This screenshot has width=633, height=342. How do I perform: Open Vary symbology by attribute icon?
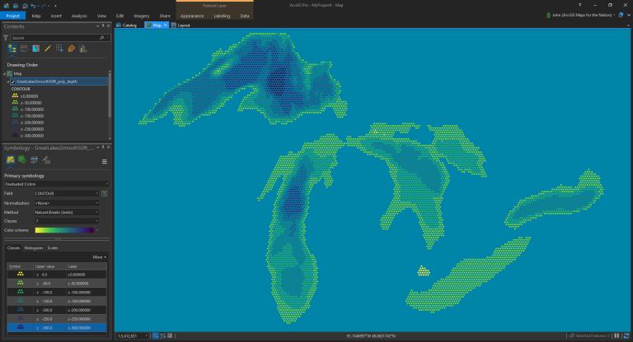coord(22,160)
